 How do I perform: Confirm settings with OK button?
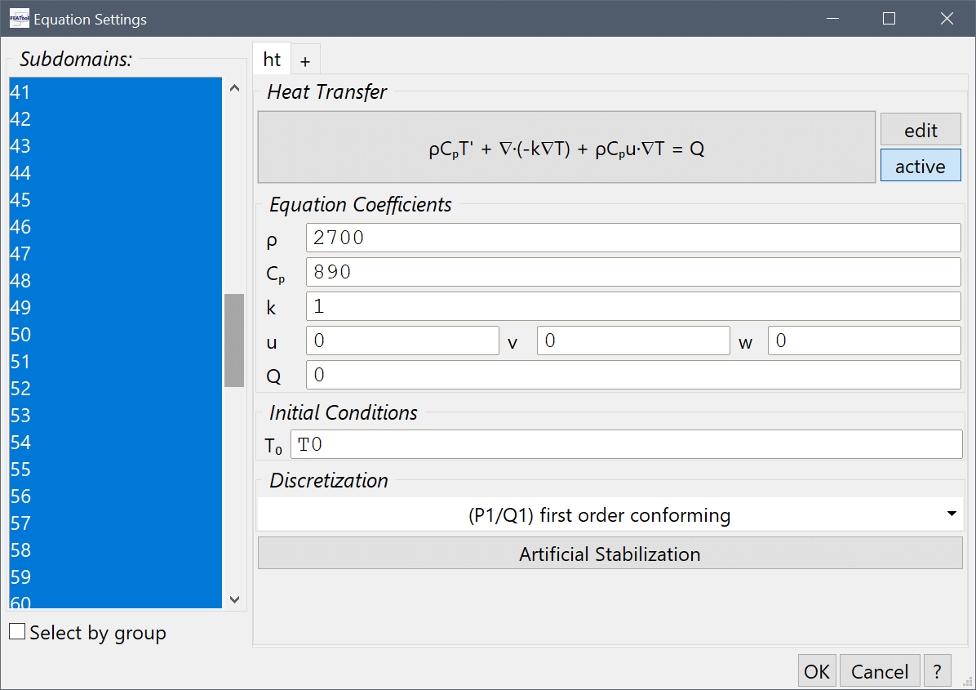816,671
